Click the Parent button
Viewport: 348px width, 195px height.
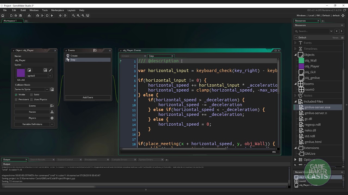tap(32, 112)
